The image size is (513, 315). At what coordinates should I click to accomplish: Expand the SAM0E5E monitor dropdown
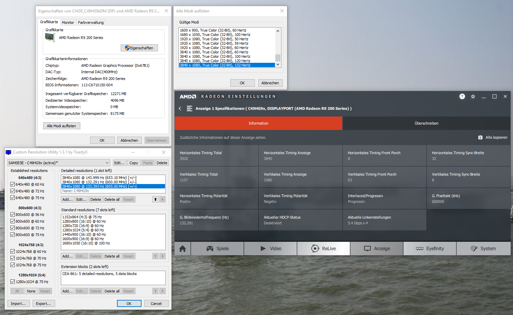(x=107, y=163)
